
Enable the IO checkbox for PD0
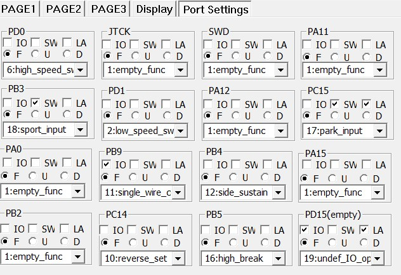click(x=8, y=43)
